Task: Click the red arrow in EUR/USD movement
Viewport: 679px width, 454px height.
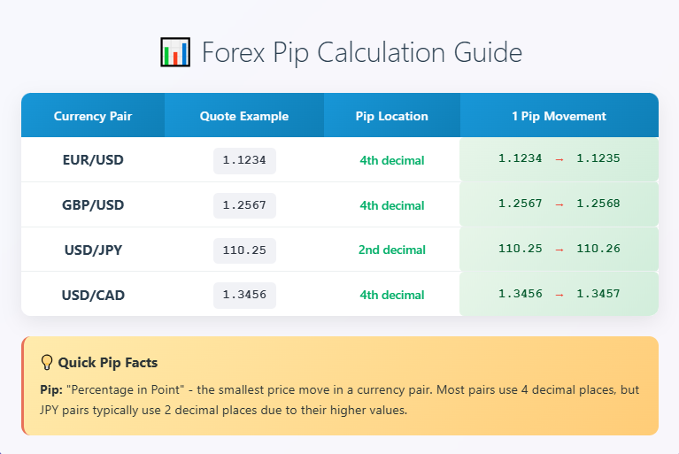Action: [559, 159]
